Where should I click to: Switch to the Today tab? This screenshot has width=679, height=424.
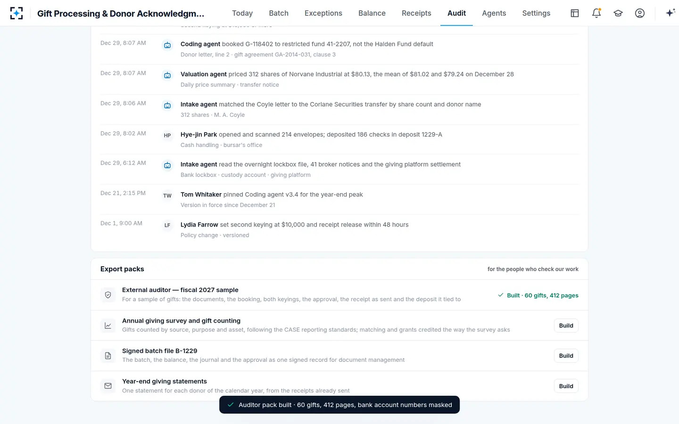pos(242,13)
